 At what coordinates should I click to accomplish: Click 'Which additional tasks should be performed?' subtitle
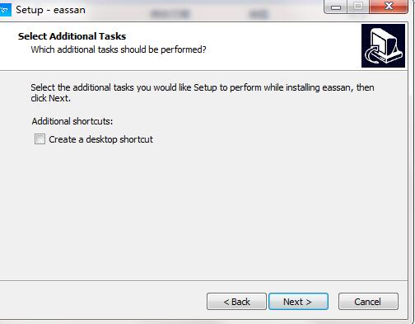coord(119,49)
